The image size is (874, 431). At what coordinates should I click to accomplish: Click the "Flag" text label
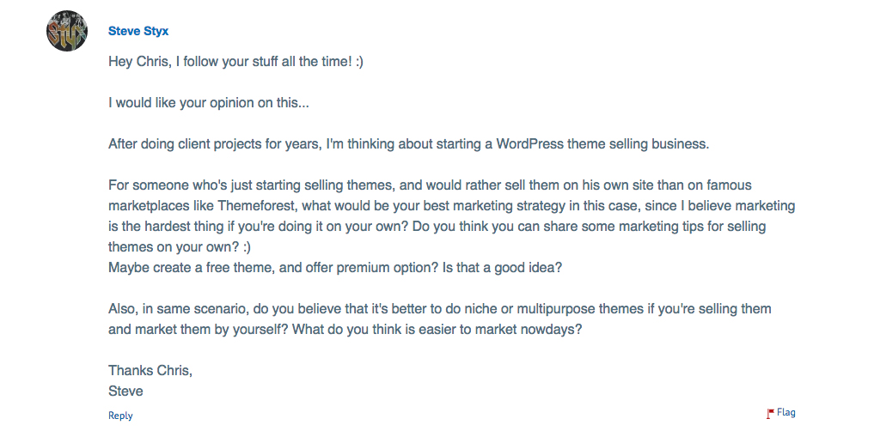point(786,413)
